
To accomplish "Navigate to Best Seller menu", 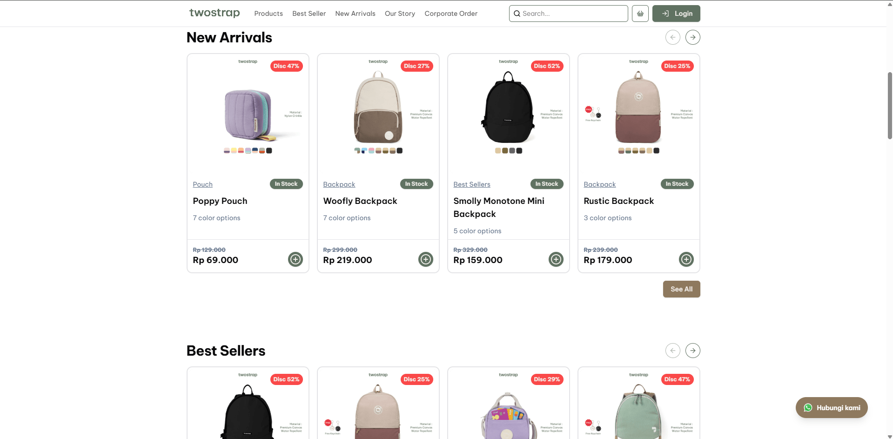I will coord(309,14).
